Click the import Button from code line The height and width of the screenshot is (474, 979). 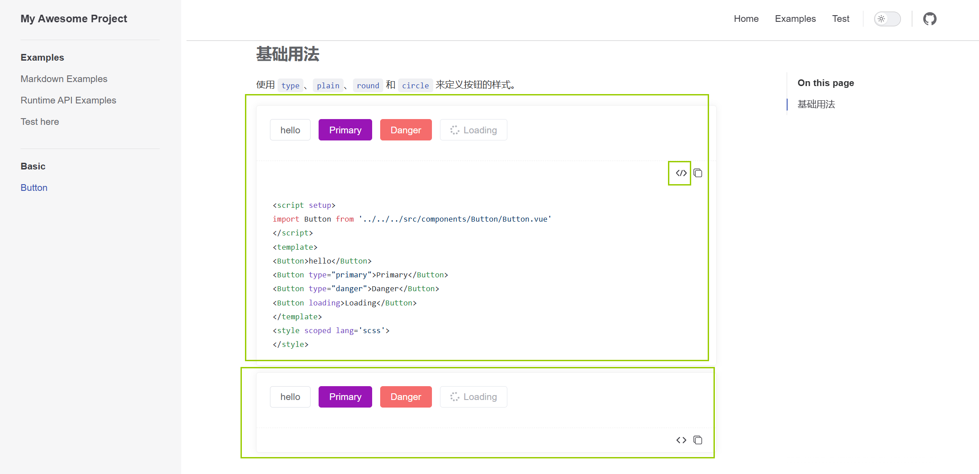point(412,219)
